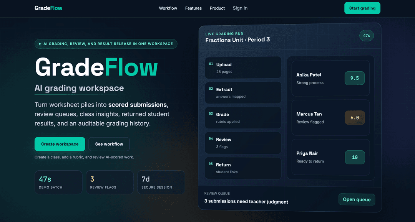Click the 'Fractions Unit · Period 3' title
This screenshot has width=415, height=222.
(x=237, y=40)
